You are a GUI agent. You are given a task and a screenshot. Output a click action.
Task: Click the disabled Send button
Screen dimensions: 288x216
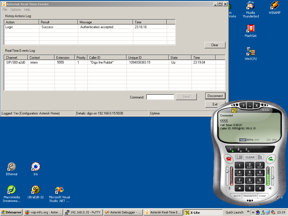(186, 97)
